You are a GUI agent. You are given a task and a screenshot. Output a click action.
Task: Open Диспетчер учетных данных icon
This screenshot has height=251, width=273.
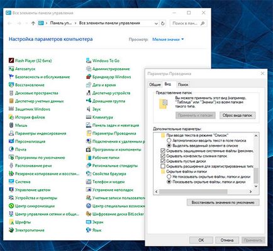11,101
